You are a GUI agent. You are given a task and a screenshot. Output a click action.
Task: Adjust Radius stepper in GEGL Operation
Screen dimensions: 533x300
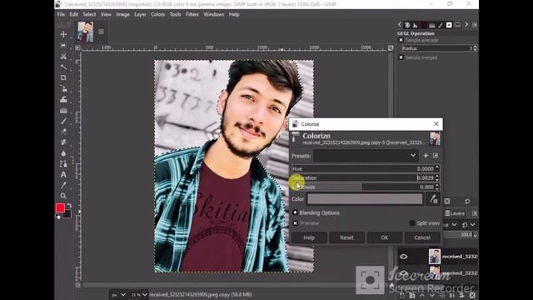(475, 48)
